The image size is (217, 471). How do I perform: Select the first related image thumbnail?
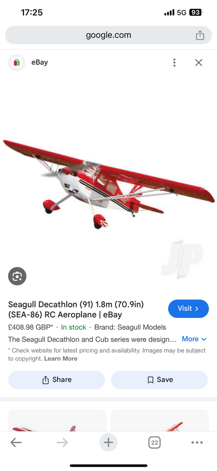pos(57,420)
